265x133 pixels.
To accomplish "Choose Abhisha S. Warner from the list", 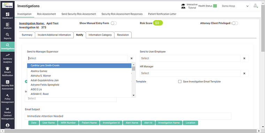I will 41,76.
